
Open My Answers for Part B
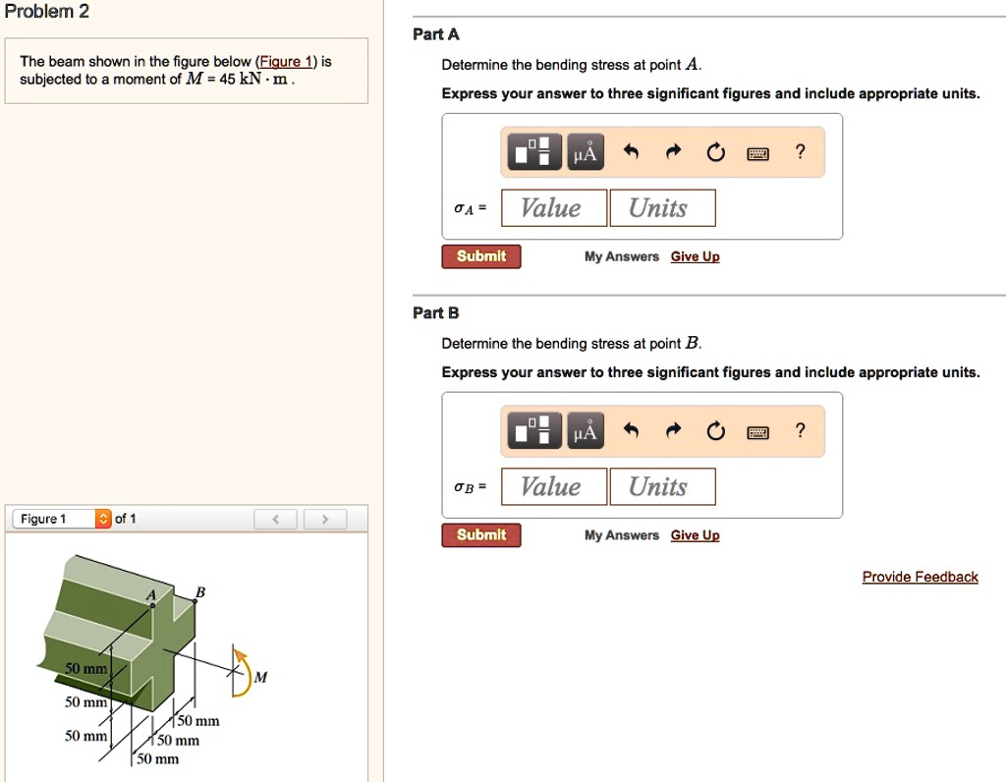click(x=622, y=535)
